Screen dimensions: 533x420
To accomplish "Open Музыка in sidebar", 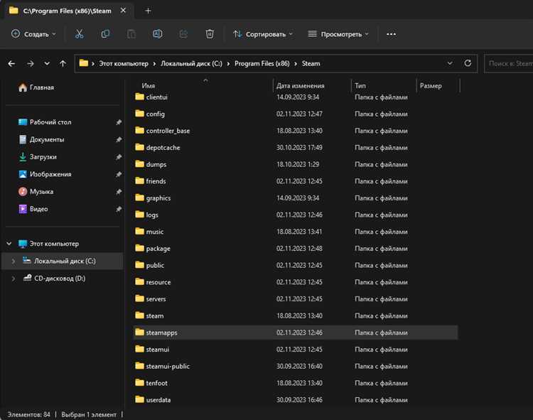I will tap(36, 191).
